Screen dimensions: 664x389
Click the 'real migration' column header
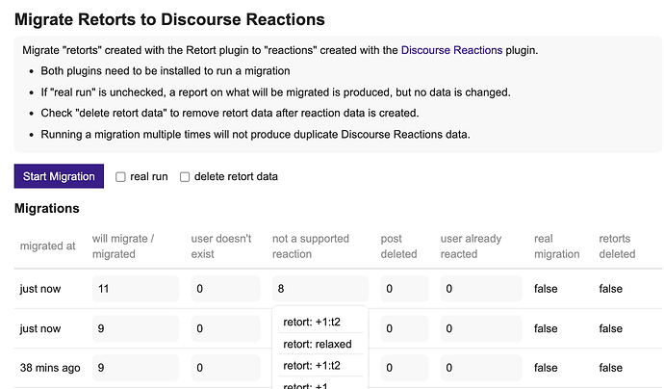[x=557, y=246]
